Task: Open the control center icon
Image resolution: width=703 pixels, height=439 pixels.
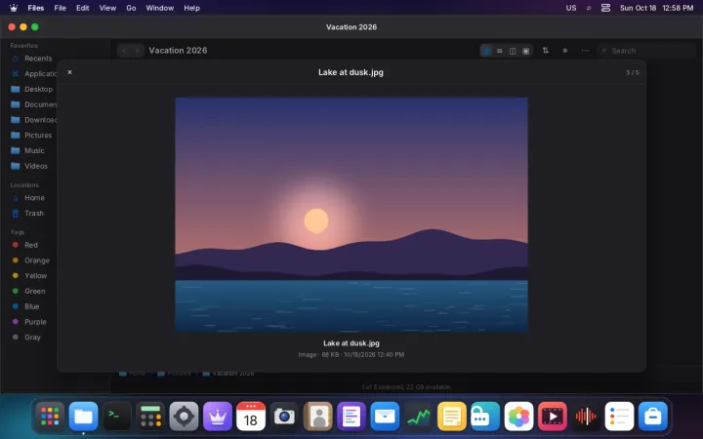Action: pos(605,8)
